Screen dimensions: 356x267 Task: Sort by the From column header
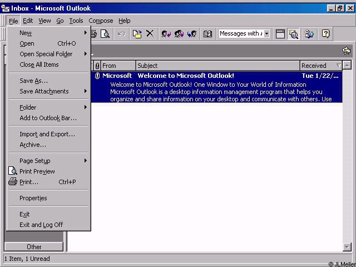pyautogui.click(x=118, y=66)
